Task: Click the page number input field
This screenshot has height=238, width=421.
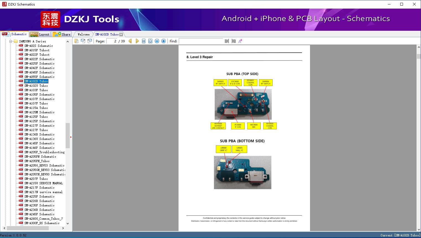Action: [x=112, y=41]
